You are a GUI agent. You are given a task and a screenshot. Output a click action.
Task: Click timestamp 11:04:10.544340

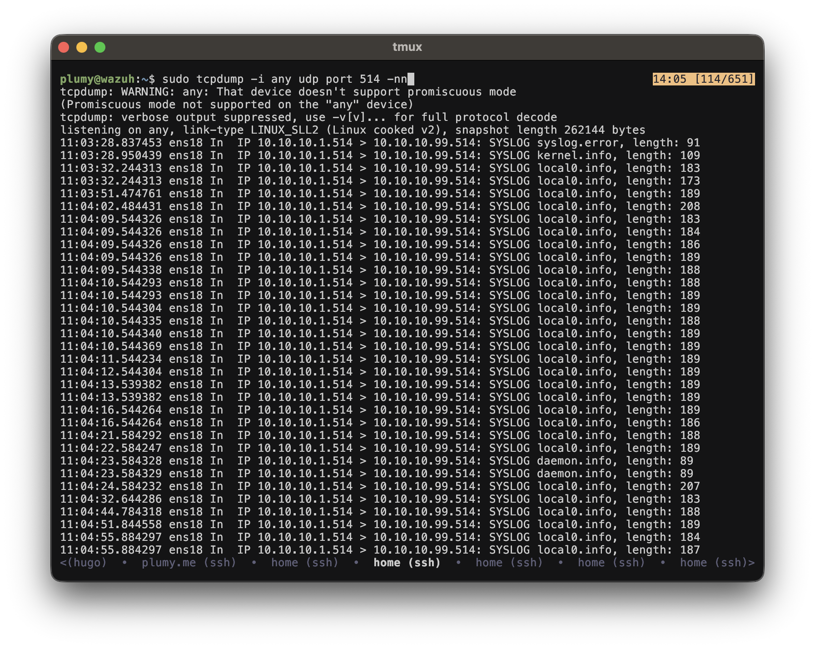tap(111, 334)
